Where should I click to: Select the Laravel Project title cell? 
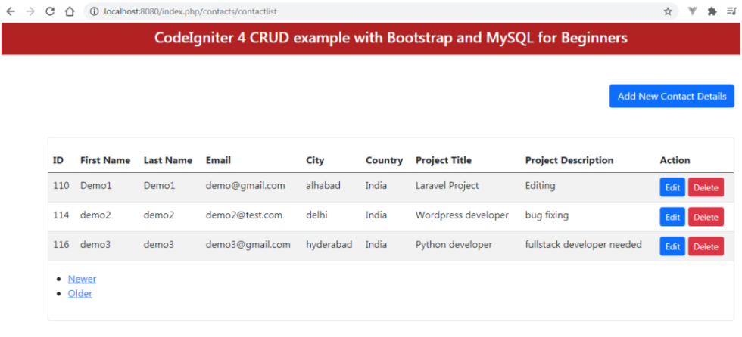447,185
